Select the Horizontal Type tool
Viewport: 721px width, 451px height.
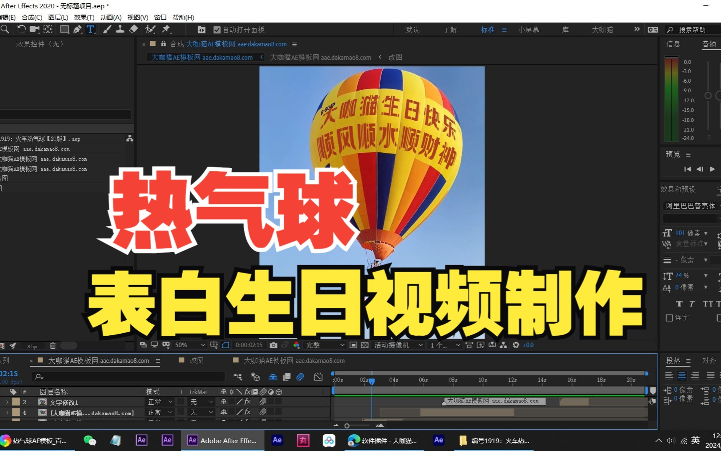coord(91,29)
